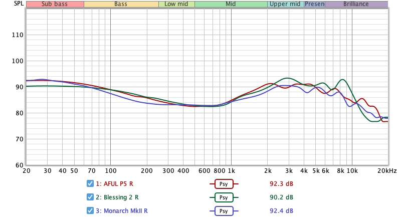Click the 20kHz frequency axis label
Viewport: 401px width, 219px height.
[x=387, y=171]
